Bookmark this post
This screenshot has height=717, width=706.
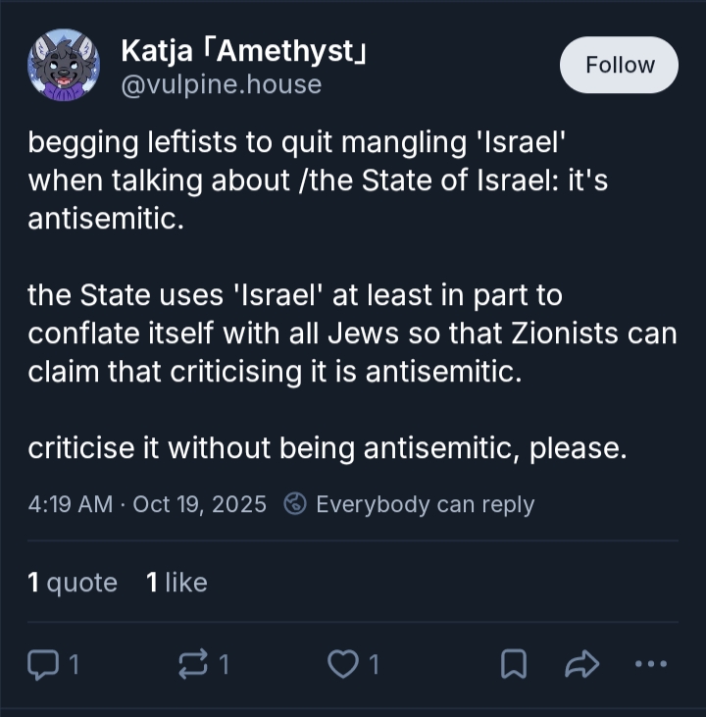click(512, 666)
